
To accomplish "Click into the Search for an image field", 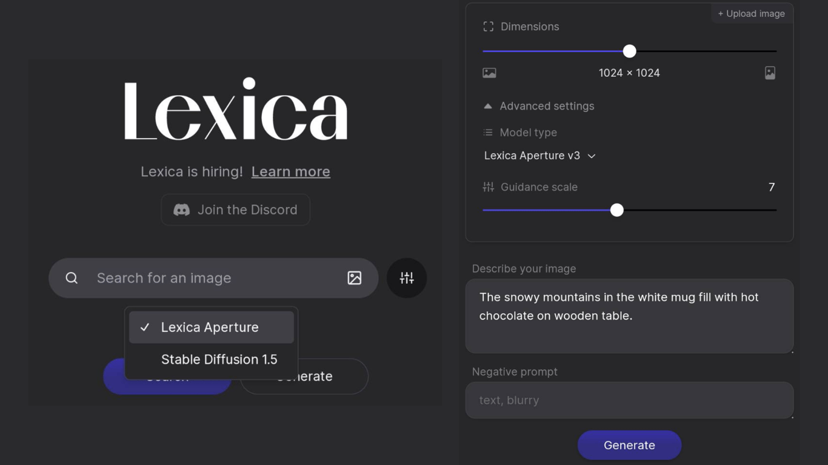I will tap(213, 278).
